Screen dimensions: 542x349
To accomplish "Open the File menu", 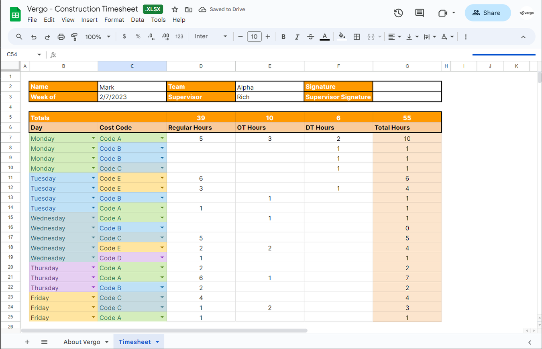I will coord(32,20).
